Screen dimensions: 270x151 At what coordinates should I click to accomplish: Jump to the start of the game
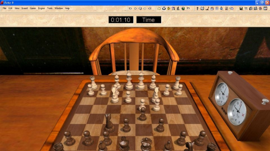130,8
